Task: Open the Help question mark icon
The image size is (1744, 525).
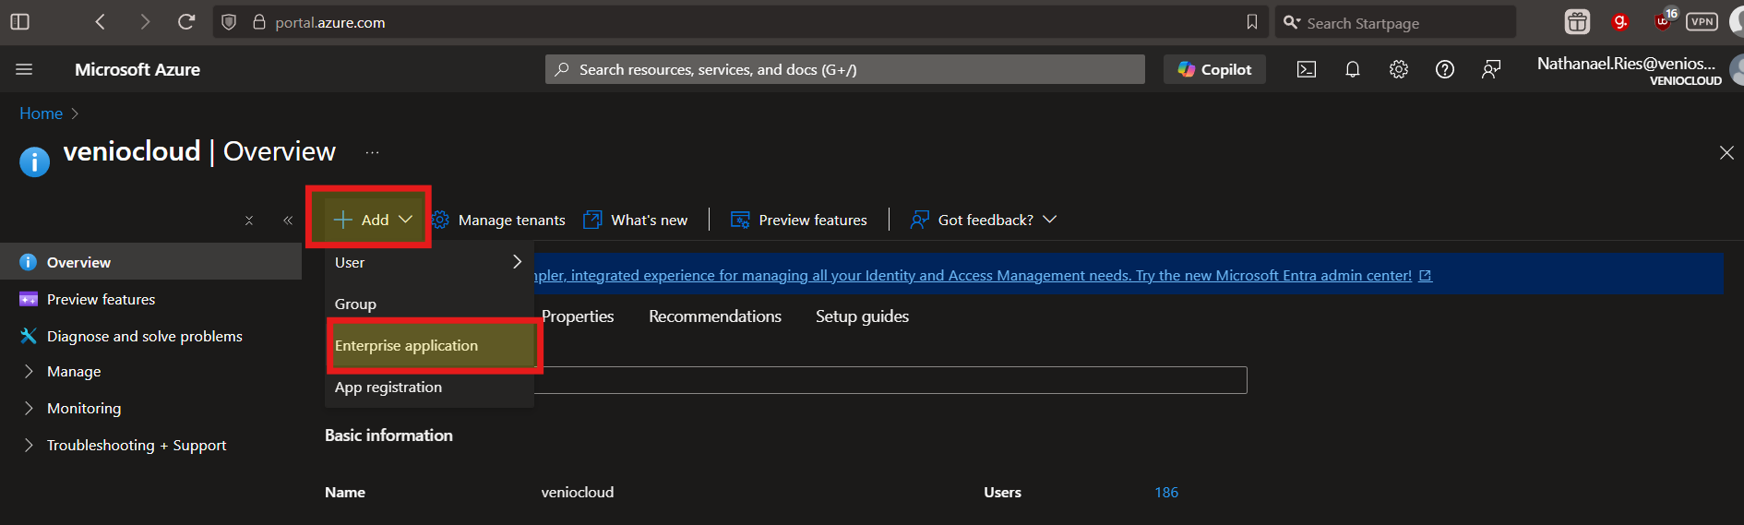Action: point(1445,69)
